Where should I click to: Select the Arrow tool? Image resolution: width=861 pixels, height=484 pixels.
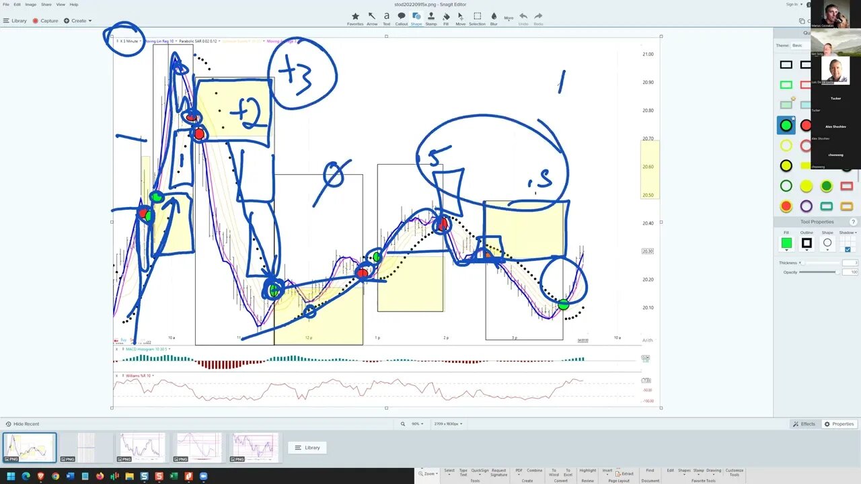pos(372,18)
